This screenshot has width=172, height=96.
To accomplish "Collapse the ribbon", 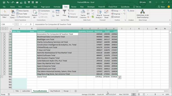I will click(x=170, y=20).
